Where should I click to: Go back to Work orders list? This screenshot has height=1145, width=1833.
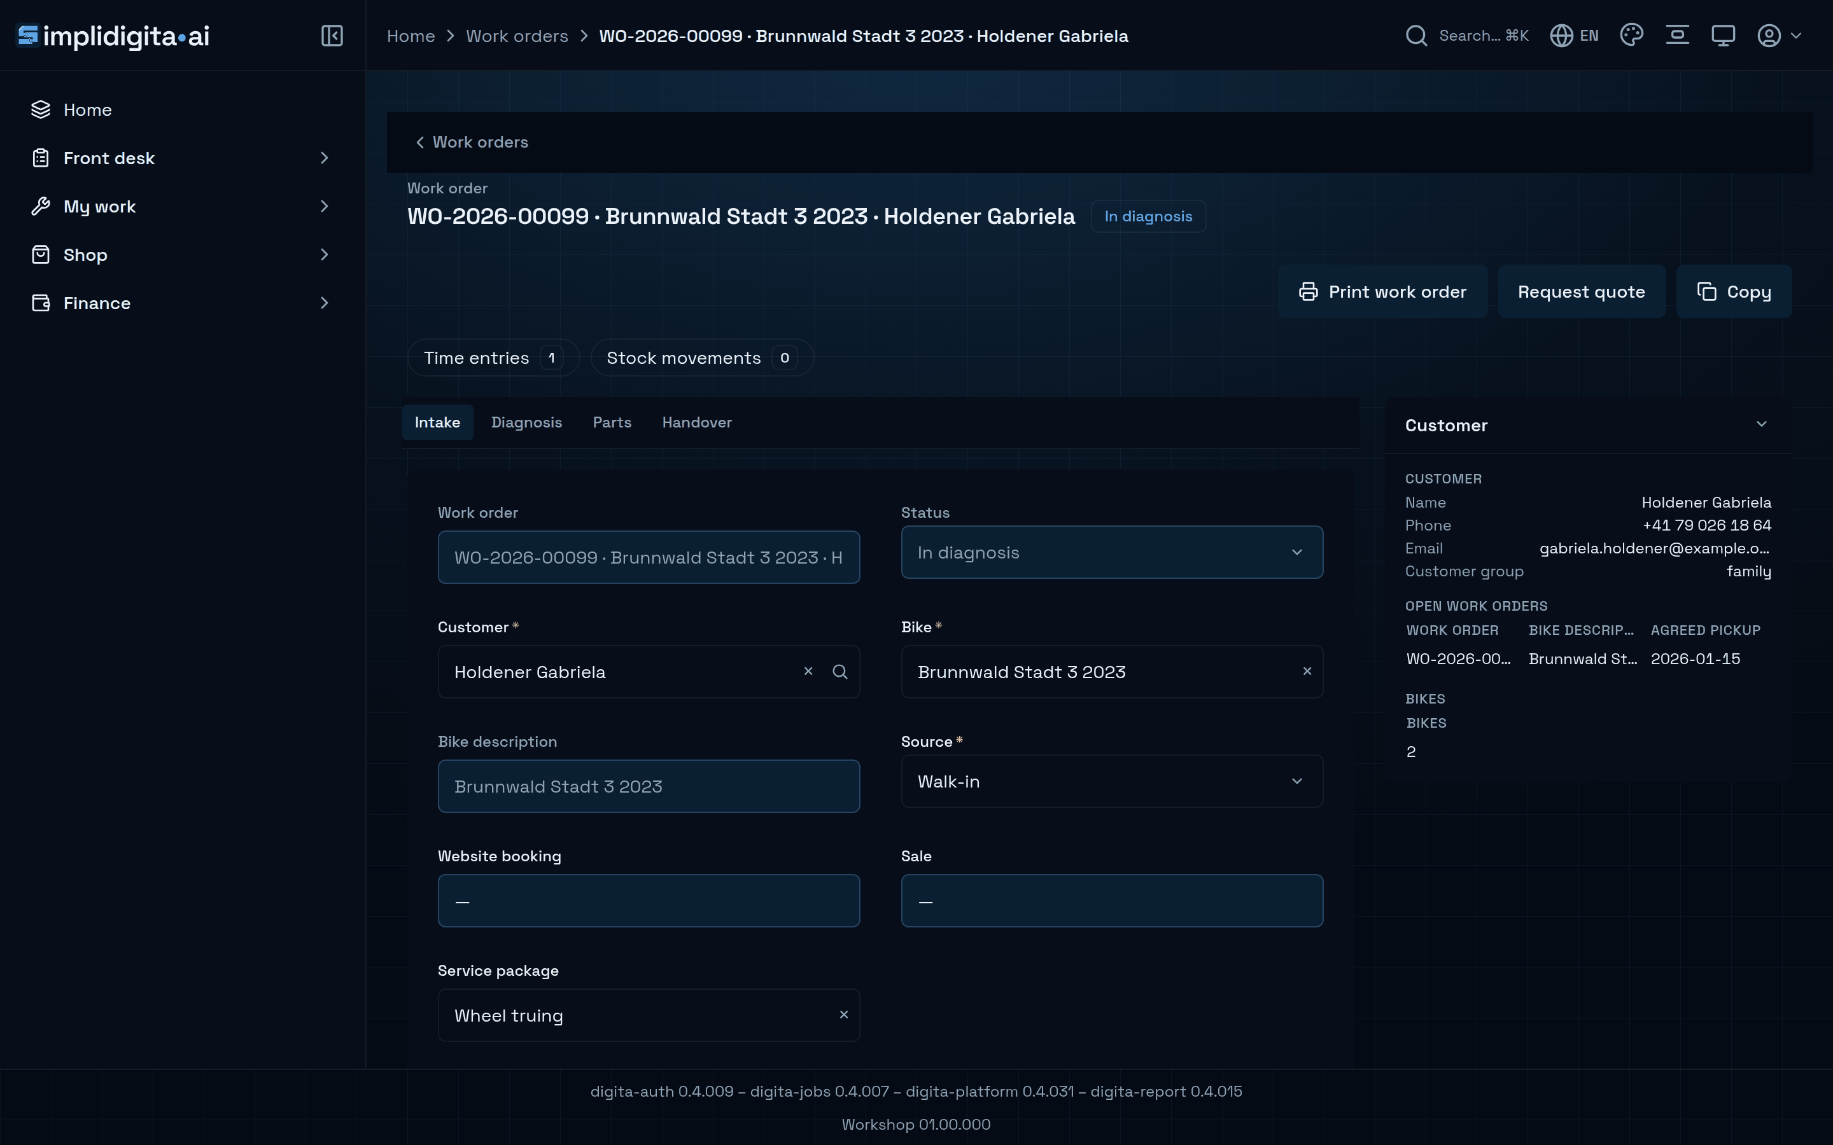pyautogui.click(x=471, y=142)
